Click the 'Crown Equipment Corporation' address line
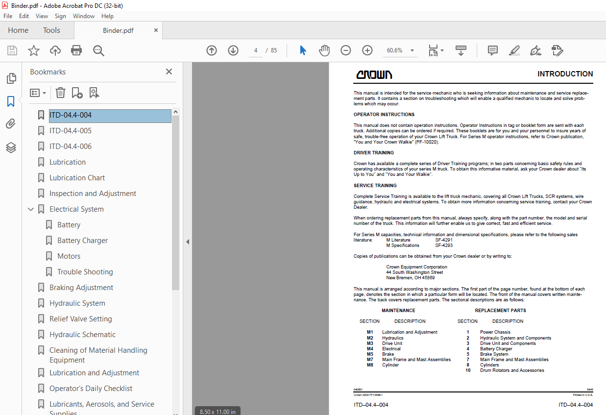Image resolution: width=606 pixels, height=415 pixels. point(416,267)
